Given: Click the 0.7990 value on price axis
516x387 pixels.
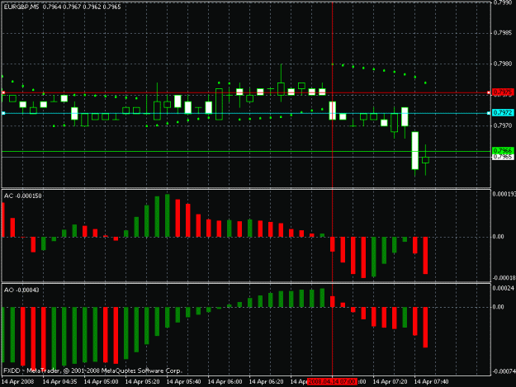Looking at the screenshot, I should 503,2.
